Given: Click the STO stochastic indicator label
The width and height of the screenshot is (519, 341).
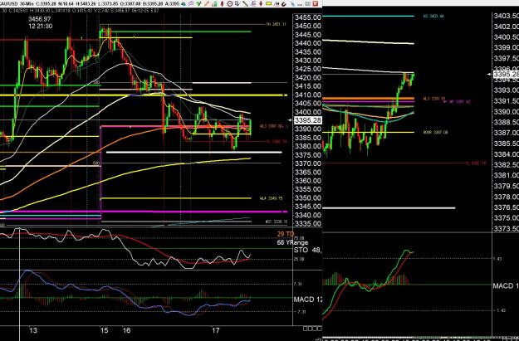Looking at the screenshot, I should pos(301,250).
